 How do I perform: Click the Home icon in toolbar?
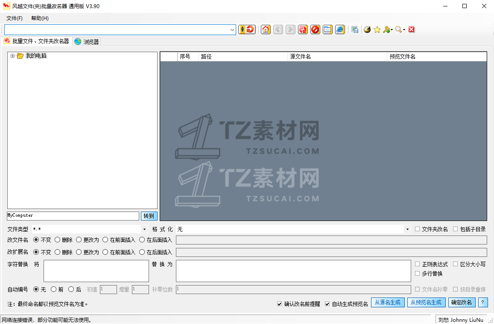click(x=266, y=29)
